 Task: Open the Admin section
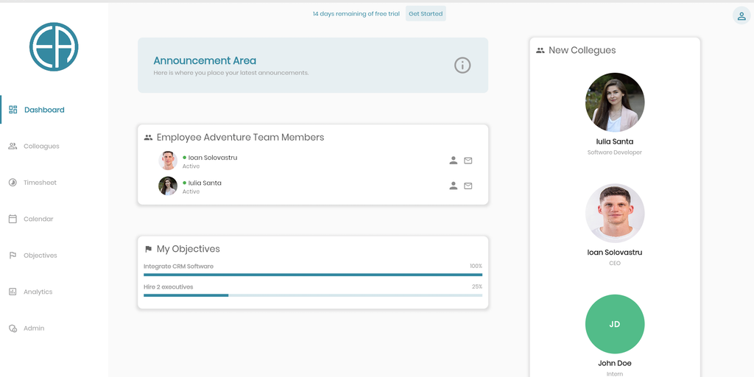tap(33, 328)
